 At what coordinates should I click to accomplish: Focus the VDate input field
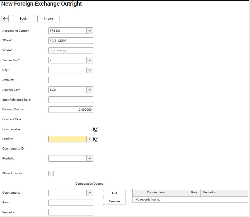(x=71, y=50)
